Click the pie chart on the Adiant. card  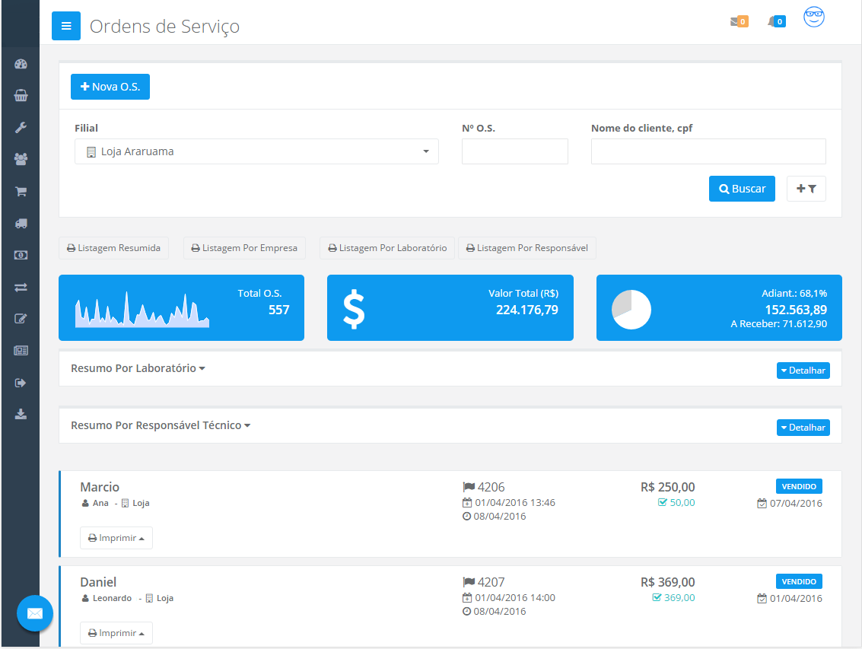pyautogui.click(x=631, y=309)
